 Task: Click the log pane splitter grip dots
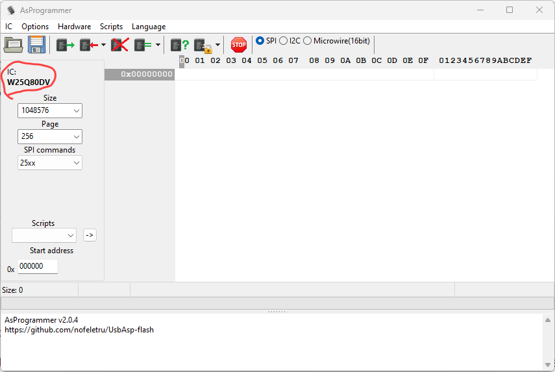click(278, 312)
